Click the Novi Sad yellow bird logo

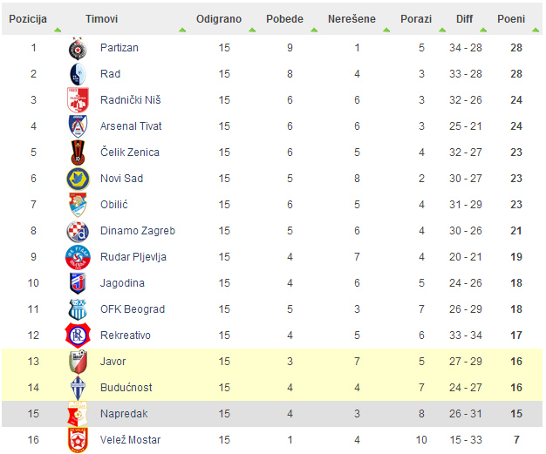coord(78,179)
